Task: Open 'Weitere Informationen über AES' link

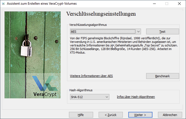Action: click(91, 76)
